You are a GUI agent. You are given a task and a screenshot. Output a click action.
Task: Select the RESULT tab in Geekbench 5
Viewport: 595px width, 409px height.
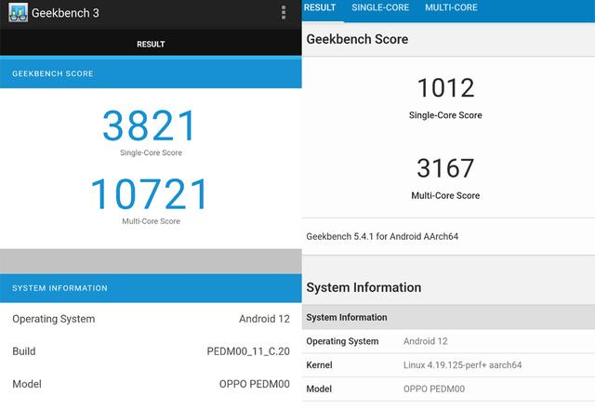coord(320,7)
